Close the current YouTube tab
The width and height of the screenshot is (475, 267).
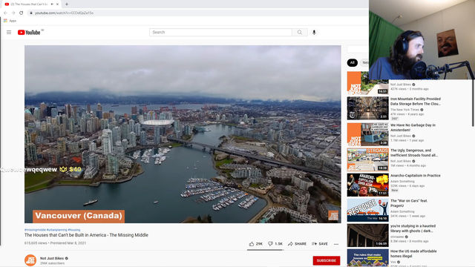point(57,4)
